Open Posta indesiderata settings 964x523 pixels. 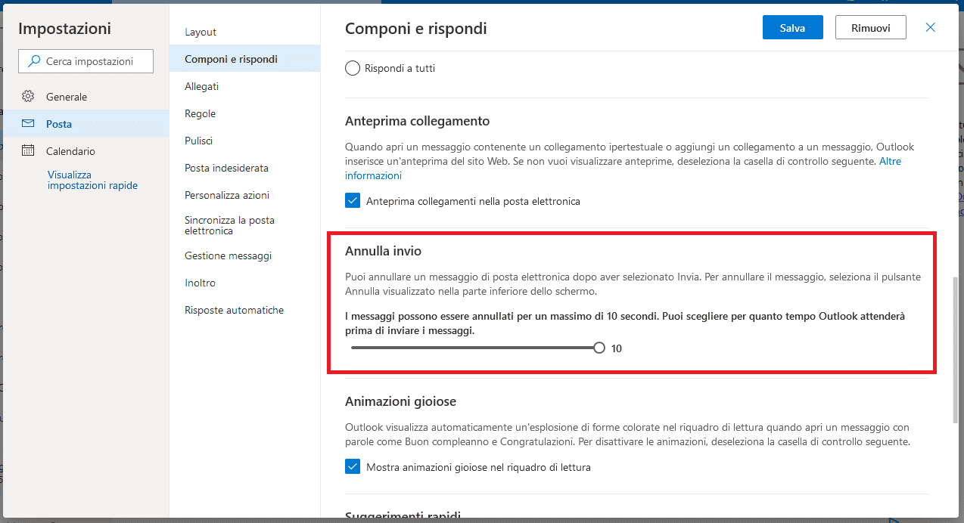point(226,168)
